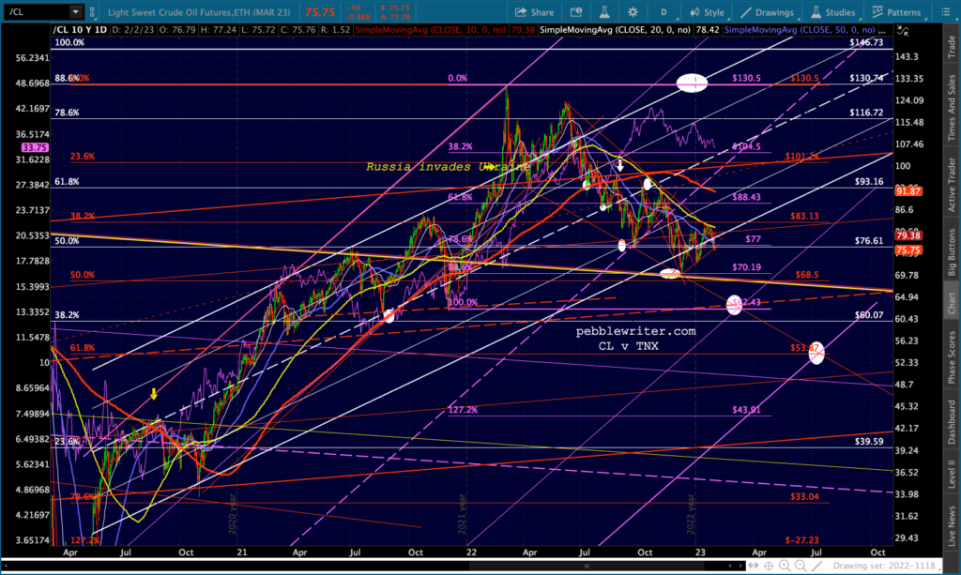Click the horizontal expand arrows icon
961x575 pixels.
[x=754, y=566]
